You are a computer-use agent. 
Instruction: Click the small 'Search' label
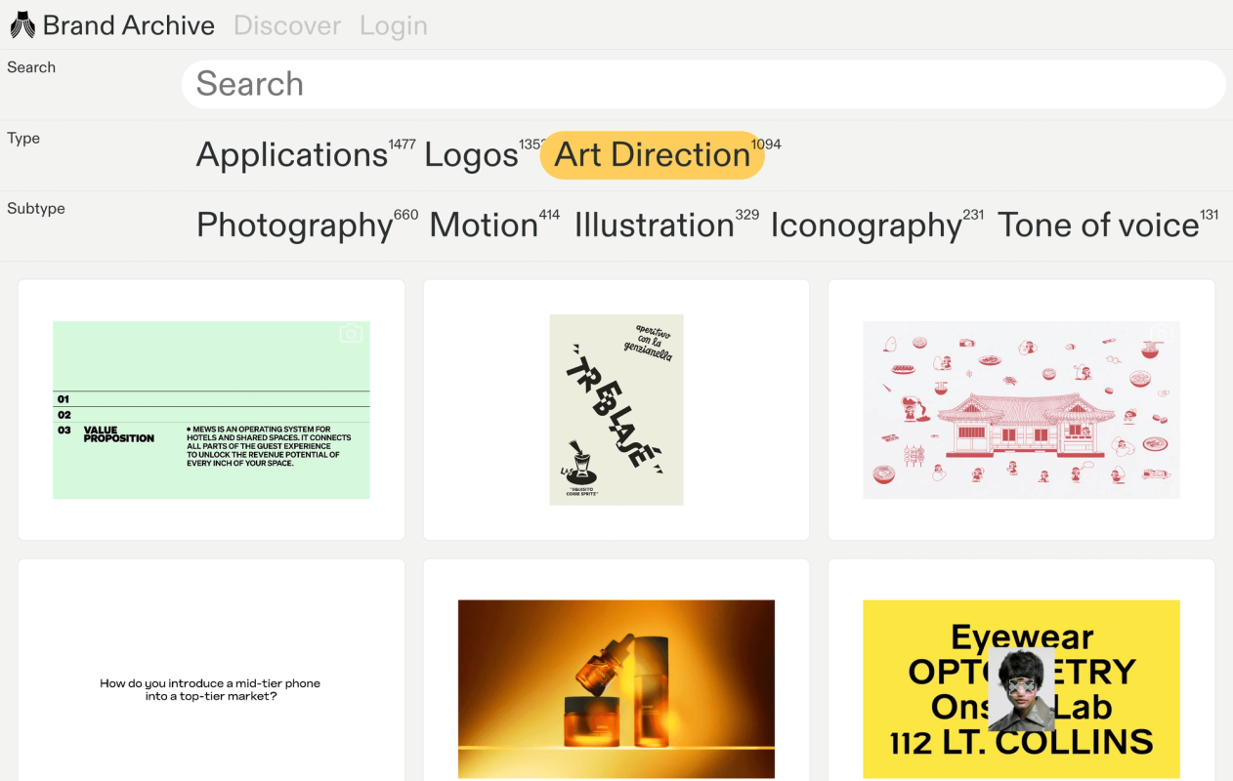point(31,67)
